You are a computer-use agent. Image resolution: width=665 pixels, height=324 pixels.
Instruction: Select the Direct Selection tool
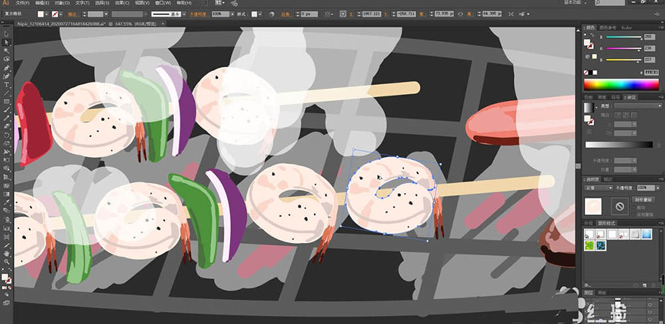point(7,42)
